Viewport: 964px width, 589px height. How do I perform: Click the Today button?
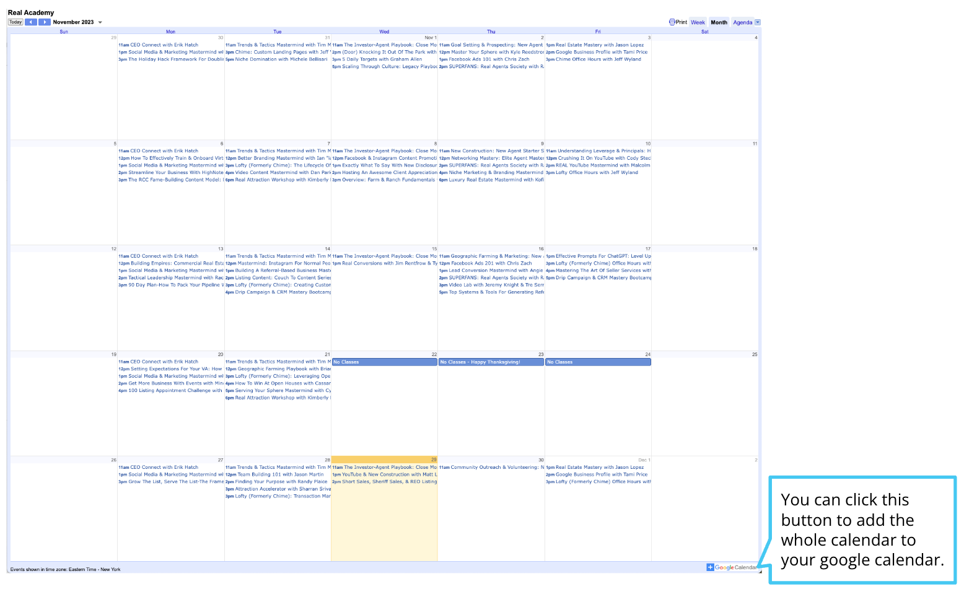[x=15, y=22]
